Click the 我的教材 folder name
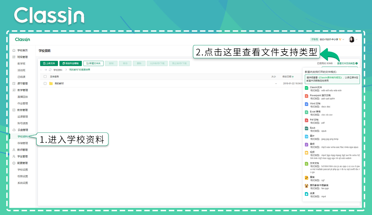The height and width of the screenshot is (215, 372). 59,84
